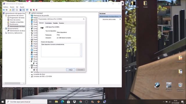Switch to the Controlador tab
This screenshot has width=186, height=104.
(49, 23)
